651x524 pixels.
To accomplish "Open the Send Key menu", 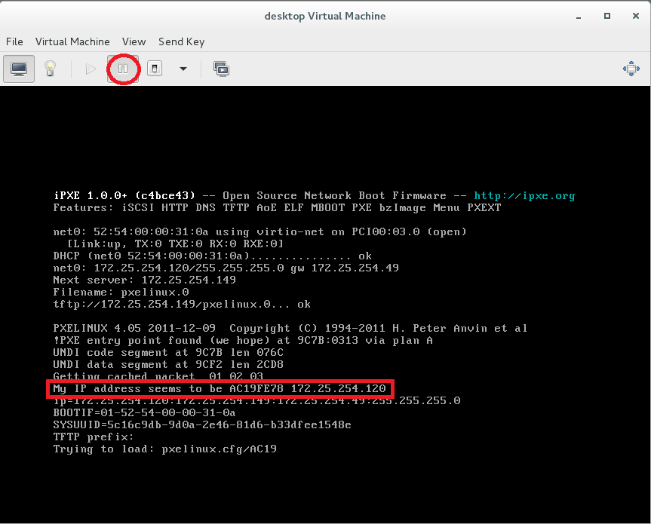I will tap(182, 41).
